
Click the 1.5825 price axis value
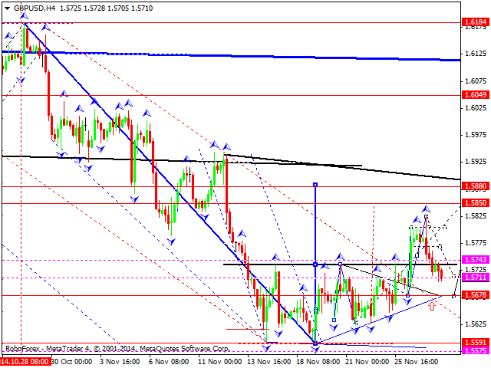coord(476,216)
